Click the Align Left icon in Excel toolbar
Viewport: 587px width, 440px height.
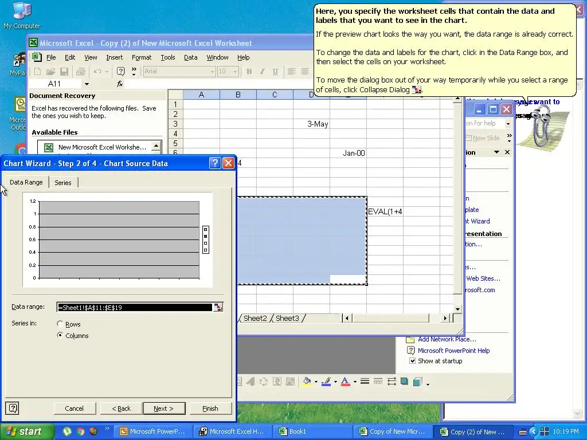coord(292,71)
